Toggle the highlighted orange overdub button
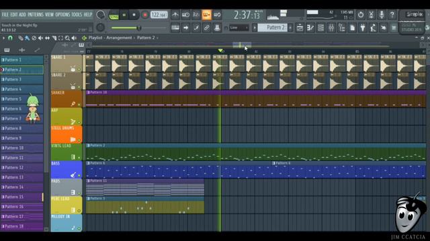Screen dimensions: 430x241 [206, 15]
